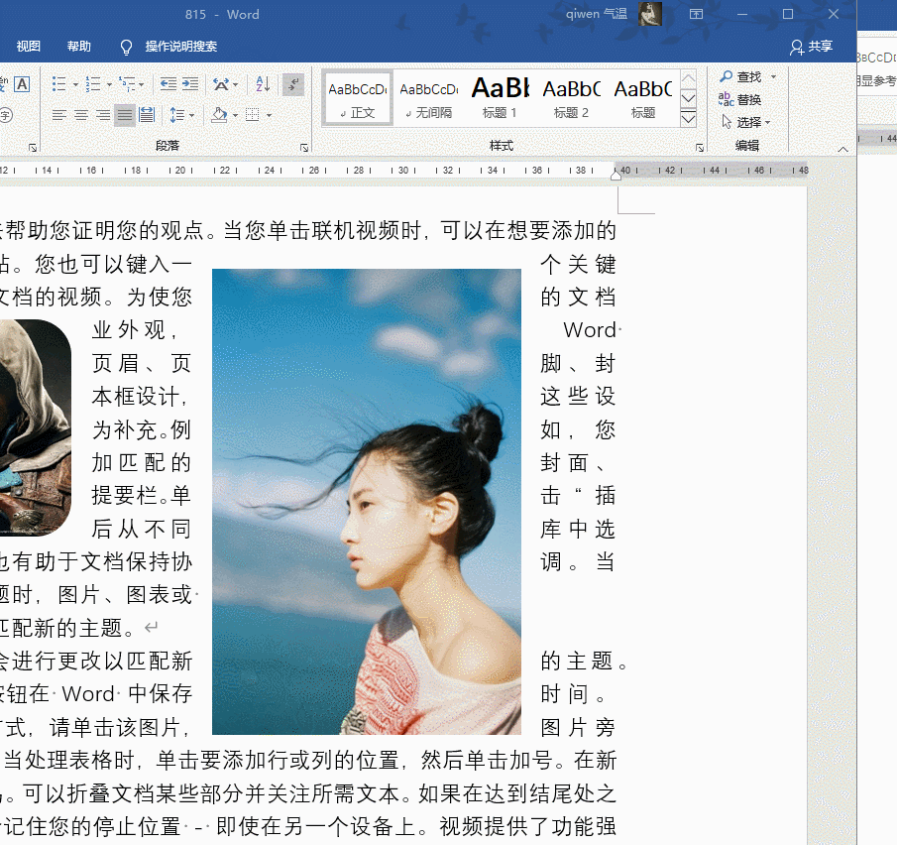Expand the full styles gallery

coord(689,119)
